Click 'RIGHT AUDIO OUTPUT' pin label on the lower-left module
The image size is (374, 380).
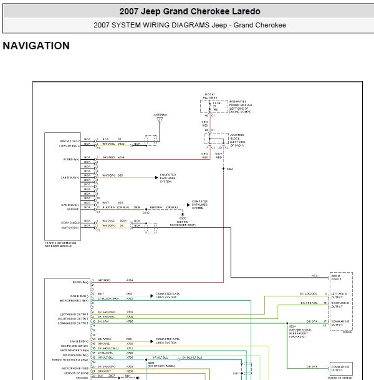73,319
